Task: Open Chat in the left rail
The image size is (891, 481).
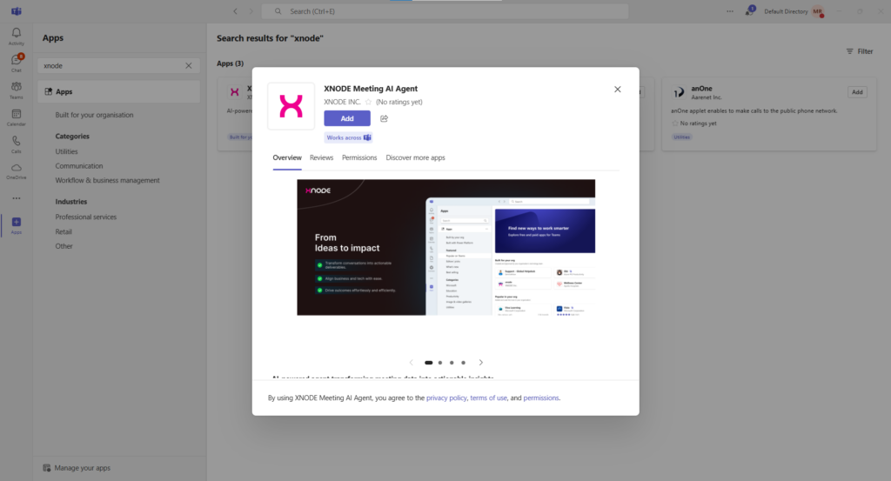Action: tap(17, 60)
